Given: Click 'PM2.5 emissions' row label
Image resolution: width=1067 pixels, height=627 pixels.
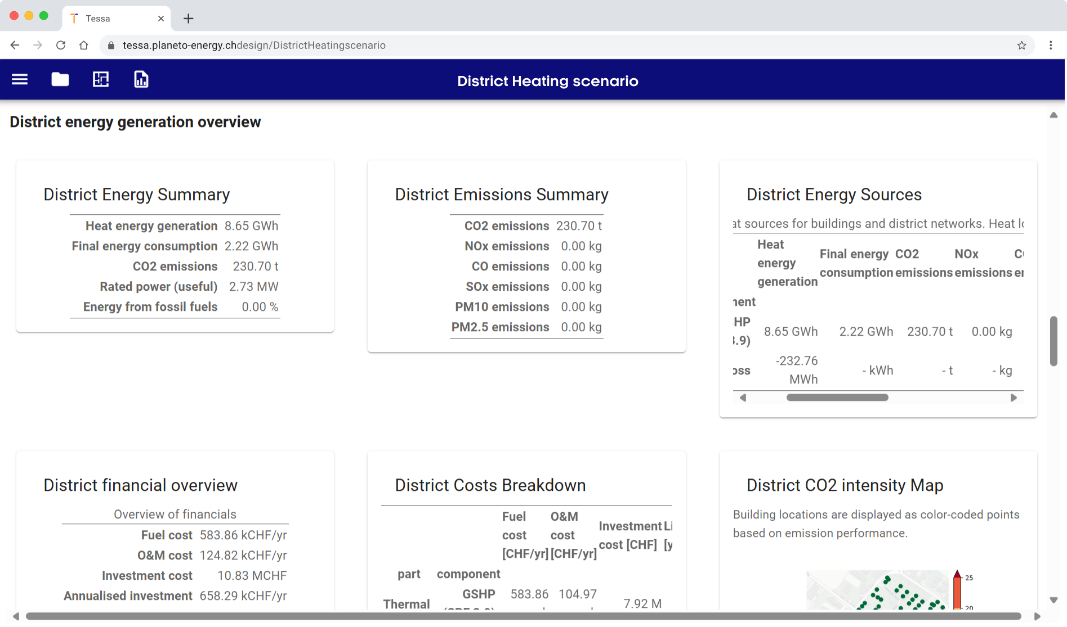Looking at the screenshot, I should pos(500,327).
